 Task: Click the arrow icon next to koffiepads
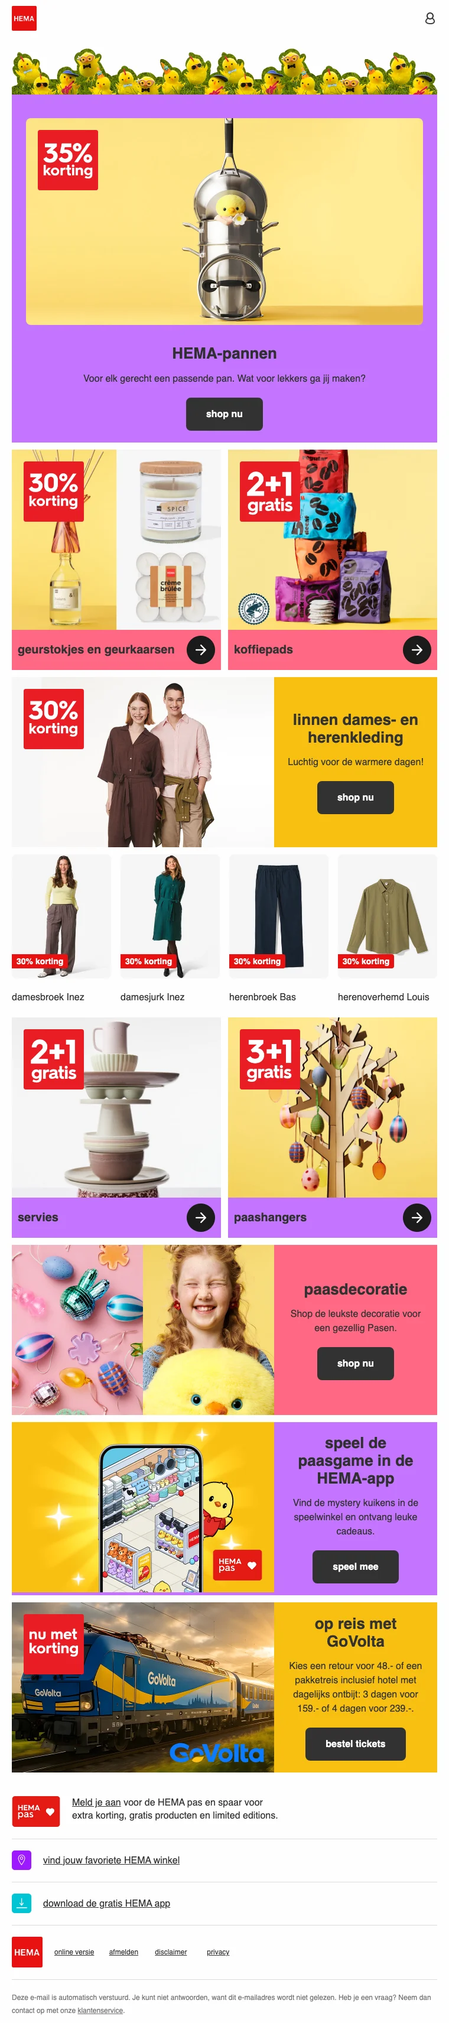click(417, 649)
